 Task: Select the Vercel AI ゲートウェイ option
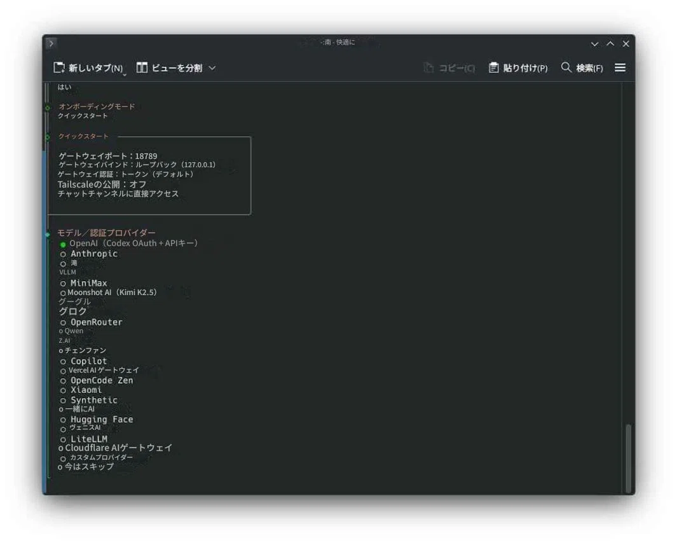99,370
